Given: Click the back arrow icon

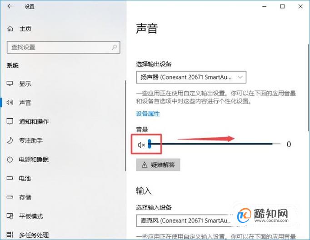Looking at the screenshot, I should [x=10, y=6].
